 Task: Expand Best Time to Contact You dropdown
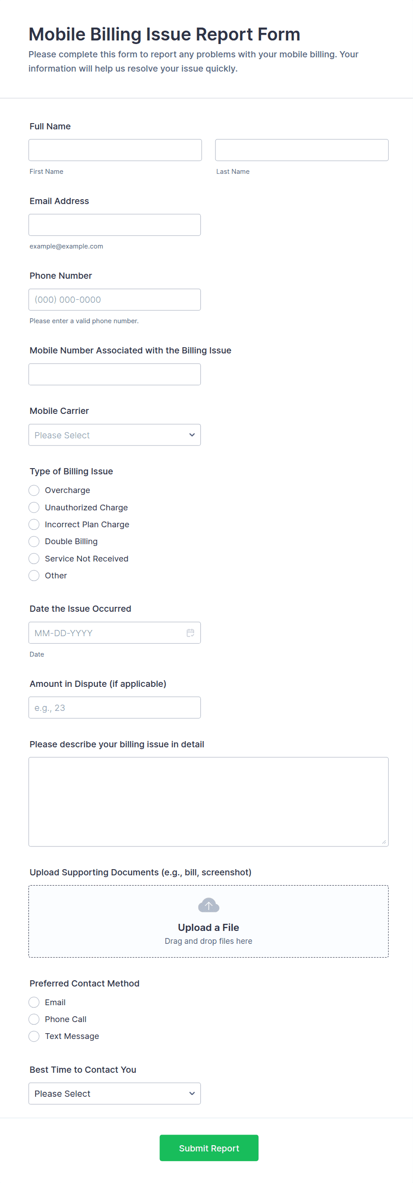(114, 1094)
